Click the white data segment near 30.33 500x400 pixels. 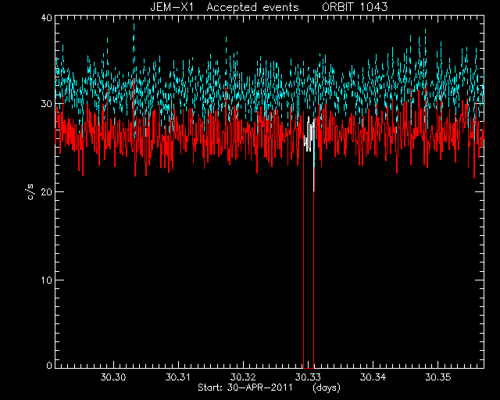pos(309,134)
